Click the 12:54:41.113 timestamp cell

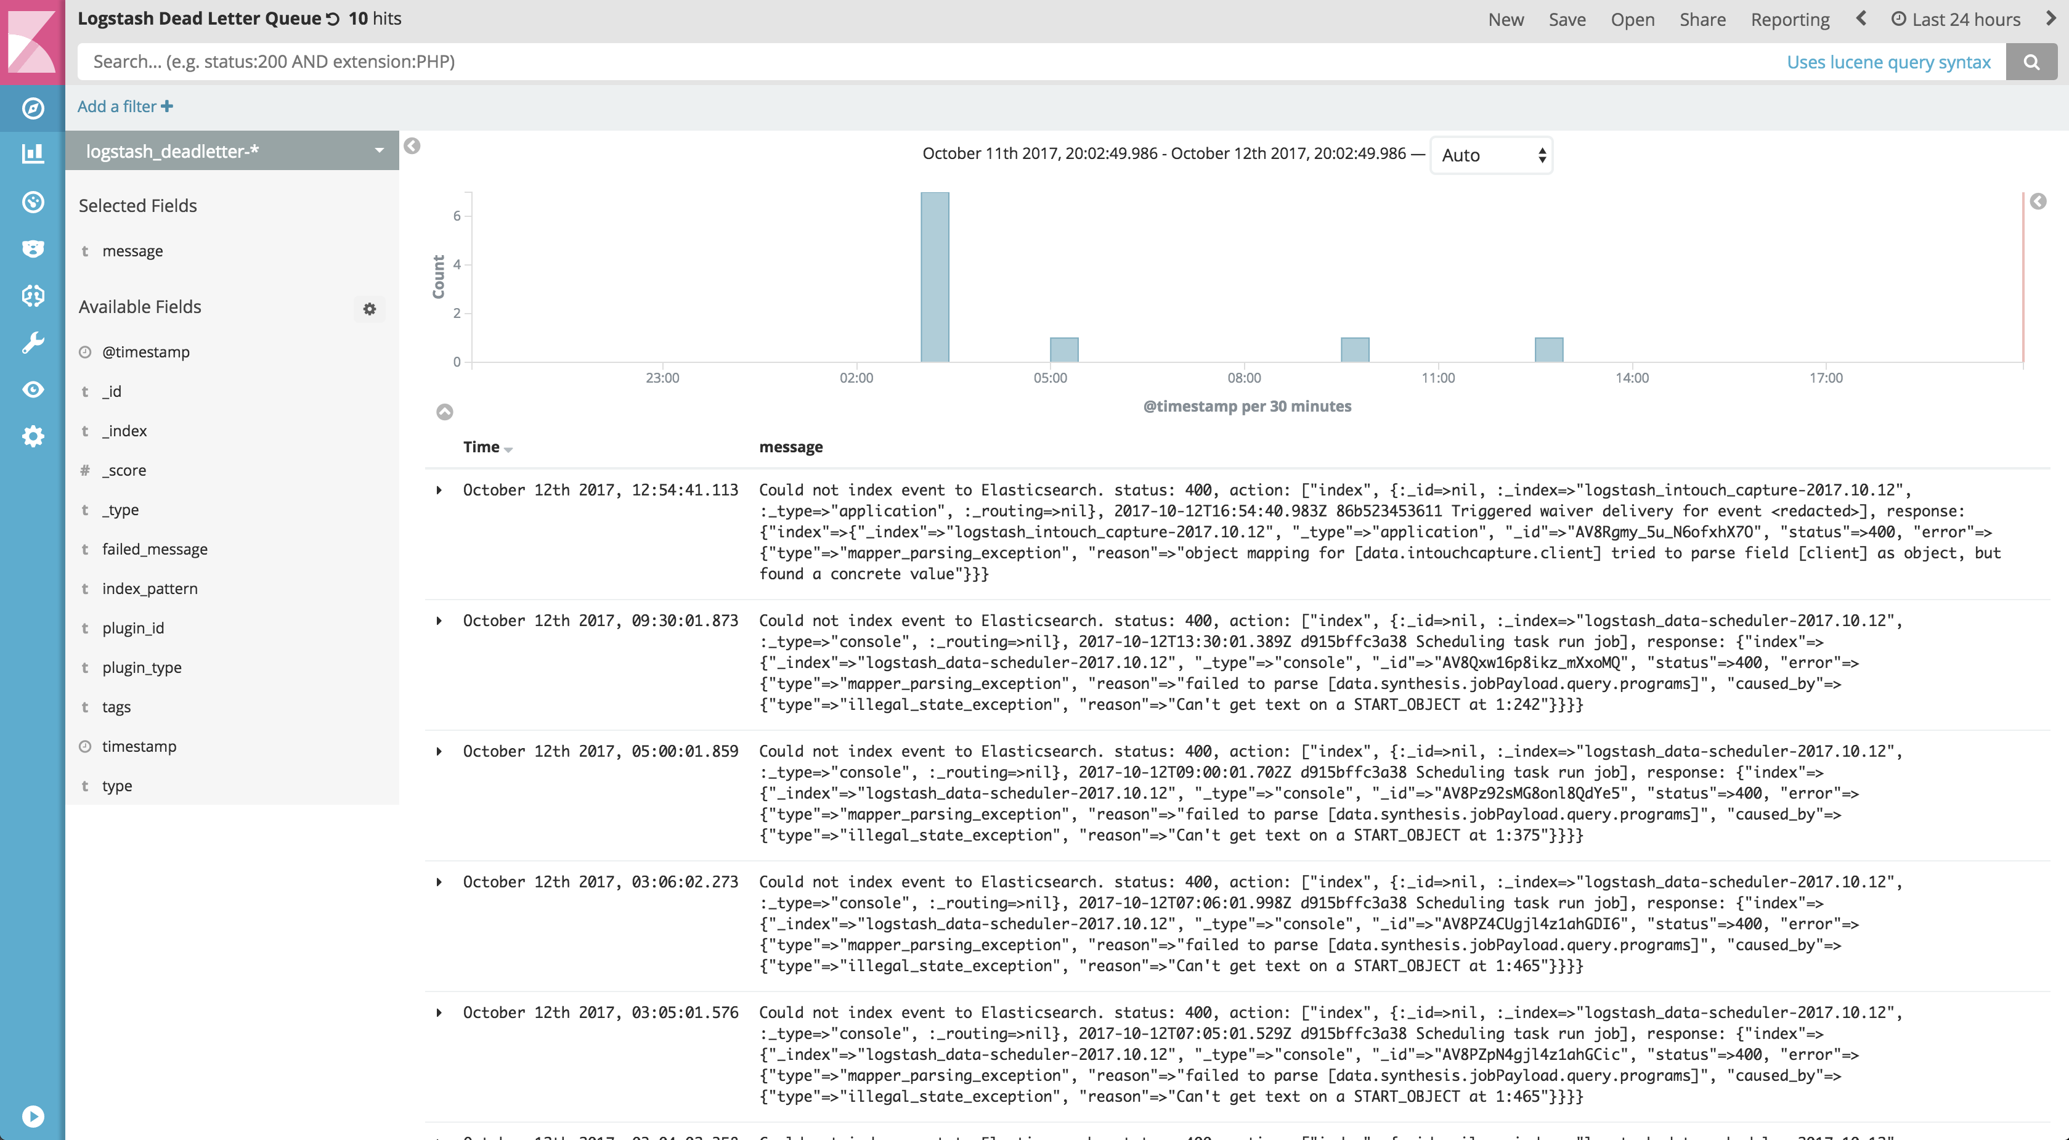point(601,490)
